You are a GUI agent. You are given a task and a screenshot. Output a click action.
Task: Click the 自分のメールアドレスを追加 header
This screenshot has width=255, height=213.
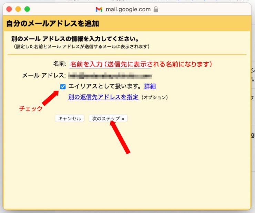pos(53,23)
